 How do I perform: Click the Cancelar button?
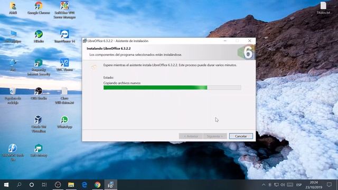[x=241, y=136]
